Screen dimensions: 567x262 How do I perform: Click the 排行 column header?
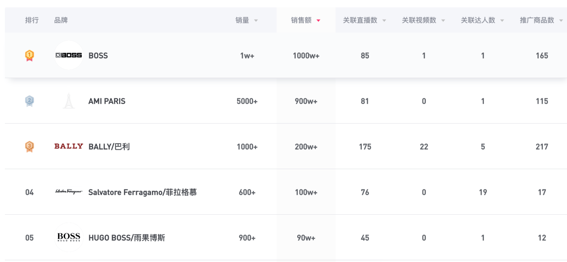pyautogui.click(x=32, y=20)
